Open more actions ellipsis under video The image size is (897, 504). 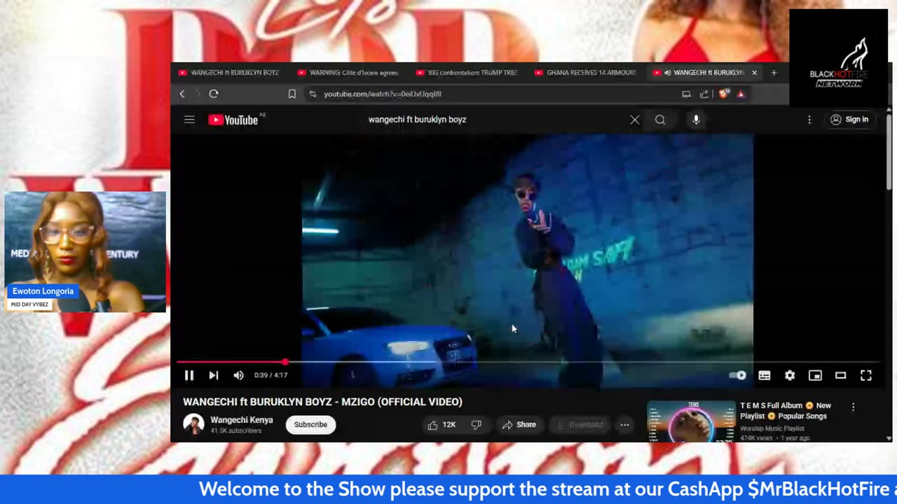coord(624,425)
